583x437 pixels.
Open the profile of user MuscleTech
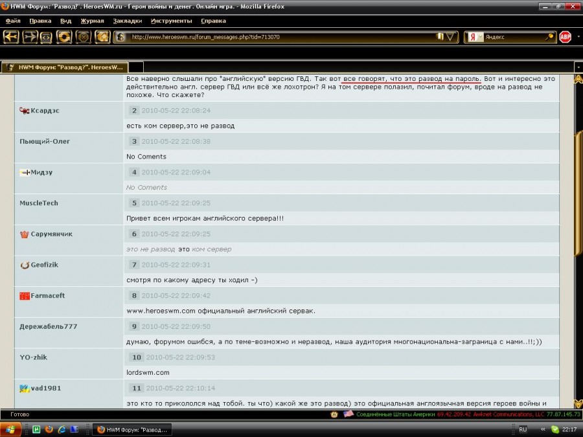[x=39, y=203]
